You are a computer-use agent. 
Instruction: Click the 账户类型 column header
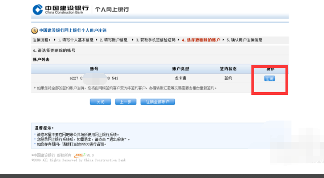(180, 69)
